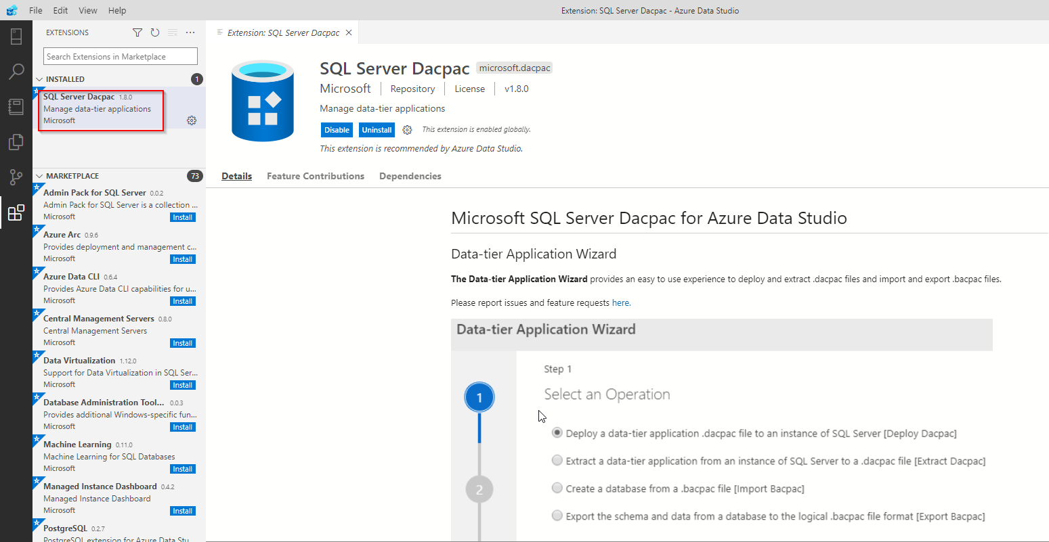Click the filter extensions funnel icon
The height and width of the screenshot is (542, 1049).
(x=137, y=32)
